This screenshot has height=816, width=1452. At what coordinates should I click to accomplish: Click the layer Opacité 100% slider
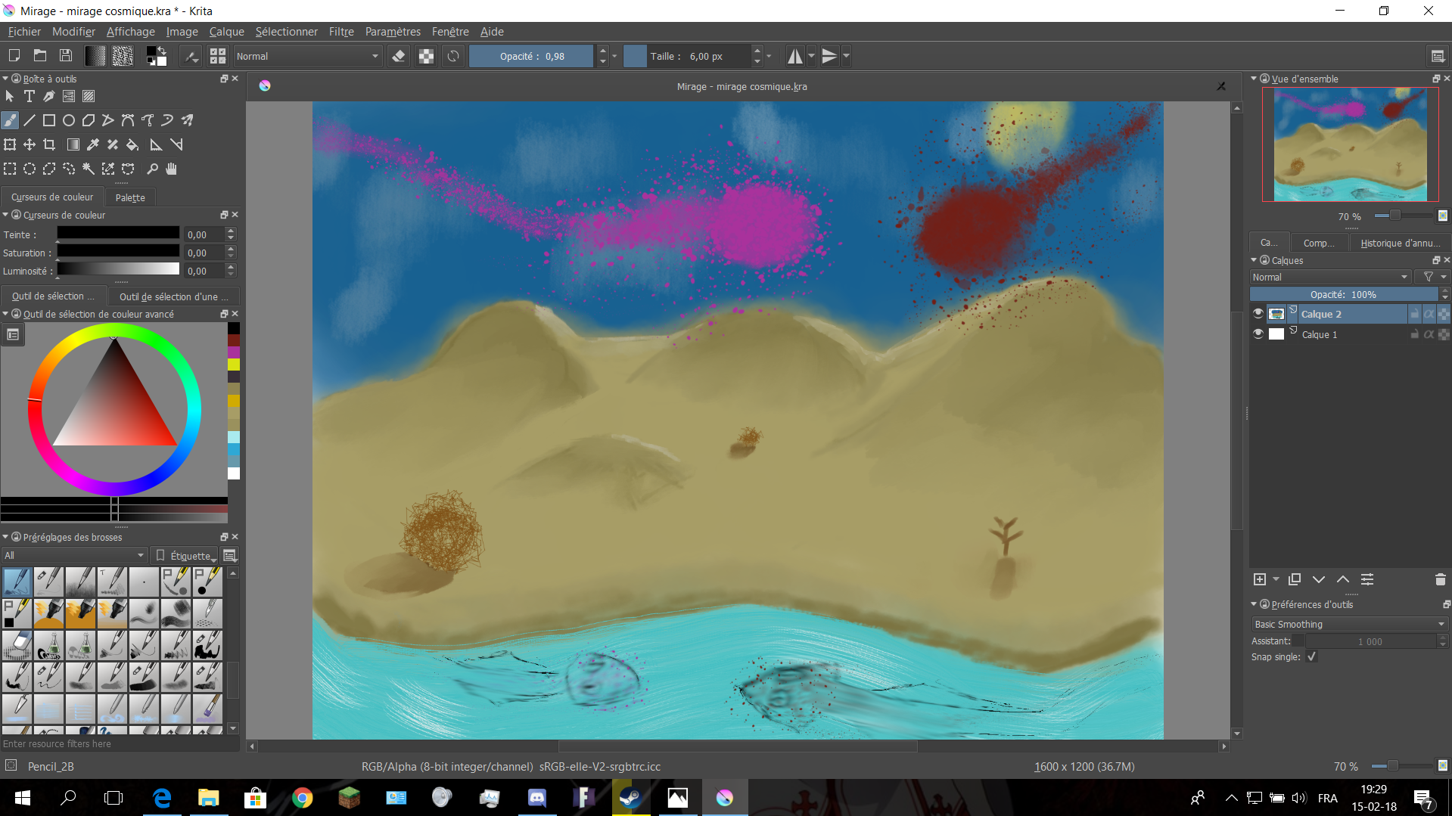[x=1343, y=294]
